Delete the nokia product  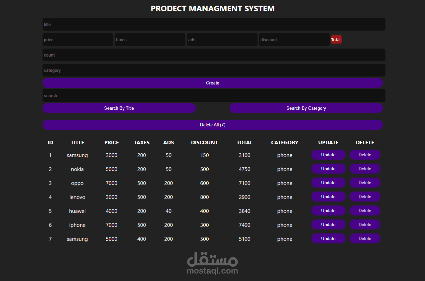tap(365, 169)
